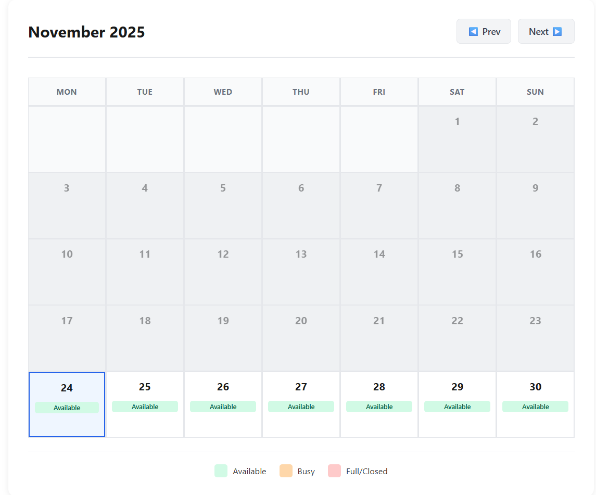This screenshot has height=495, width=596.
Task: Click the November 2025 month title
Action: [x=86, y=32]
